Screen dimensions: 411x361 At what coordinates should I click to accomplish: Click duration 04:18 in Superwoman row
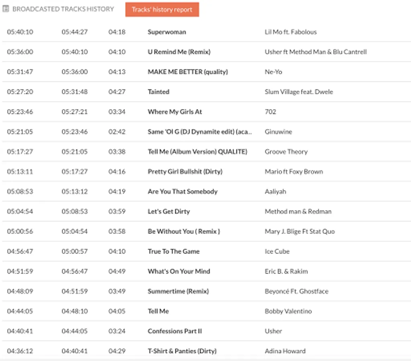coord(117,32)
